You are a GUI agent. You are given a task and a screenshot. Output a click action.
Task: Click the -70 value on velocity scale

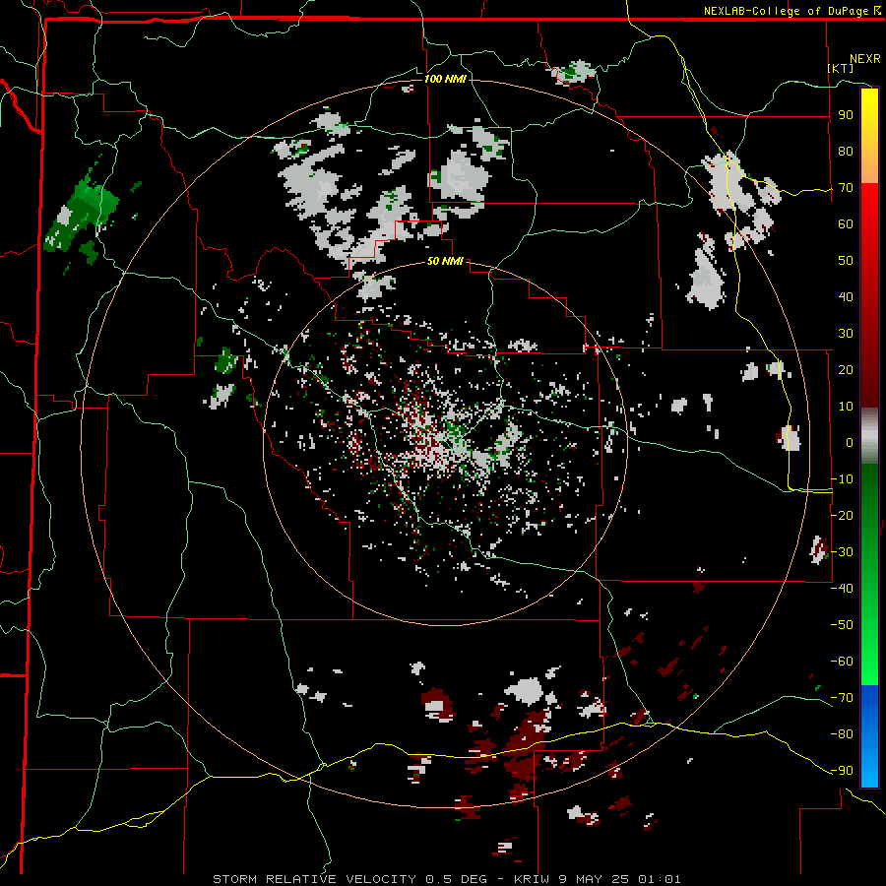[x=842, y=698]
